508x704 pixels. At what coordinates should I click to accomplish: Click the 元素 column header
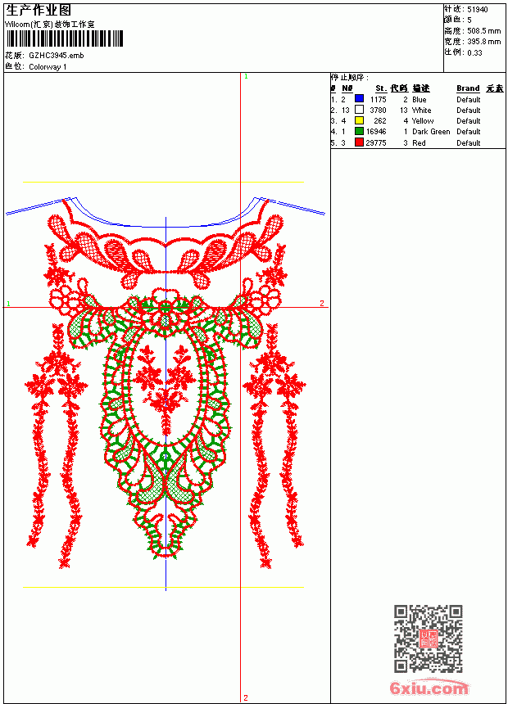coord(495,88)
